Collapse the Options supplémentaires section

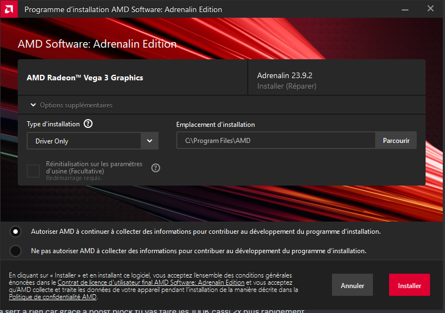point(33,105)
